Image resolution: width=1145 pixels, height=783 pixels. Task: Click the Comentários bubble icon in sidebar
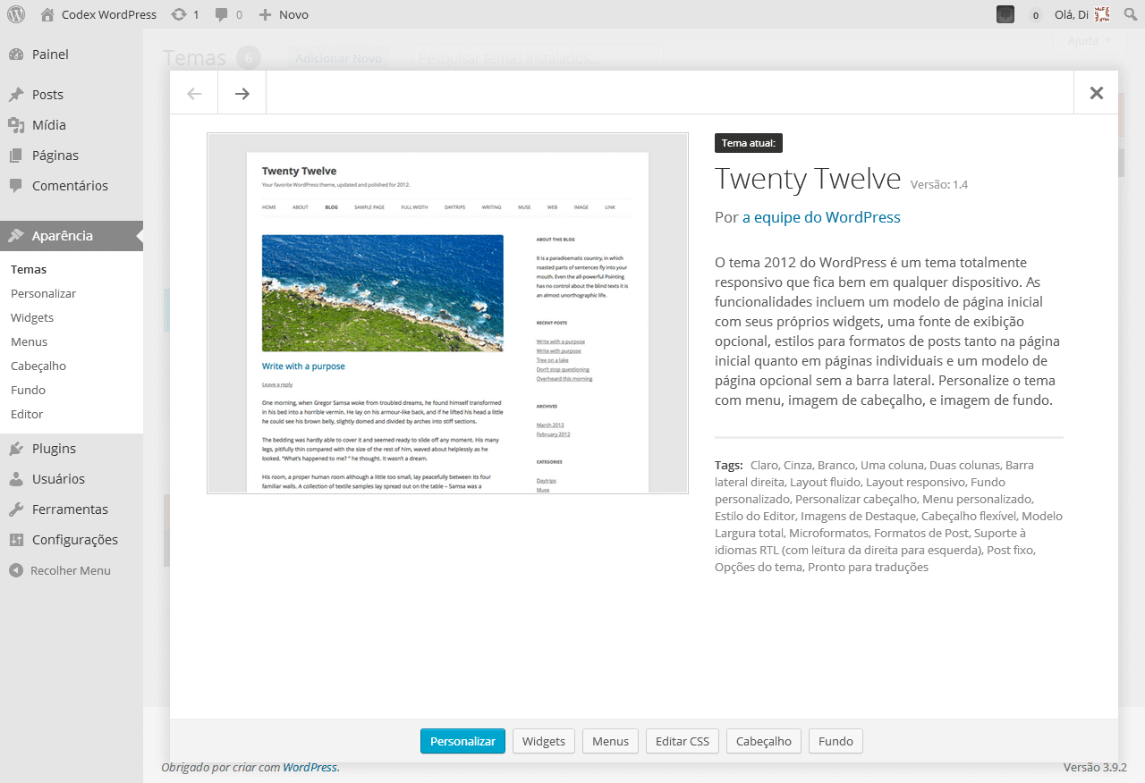16,186
